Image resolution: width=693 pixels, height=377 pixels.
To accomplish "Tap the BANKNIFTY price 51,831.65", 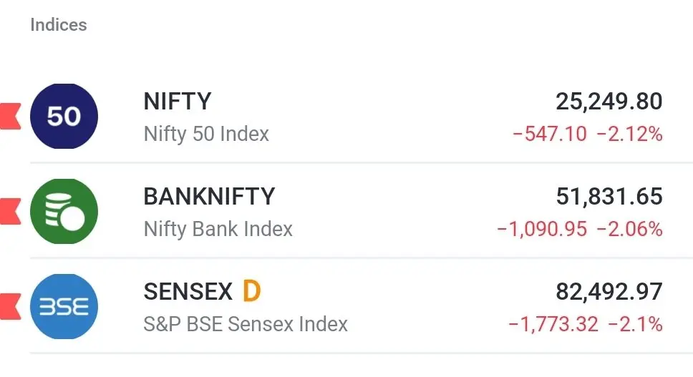I will pos(609,197).
